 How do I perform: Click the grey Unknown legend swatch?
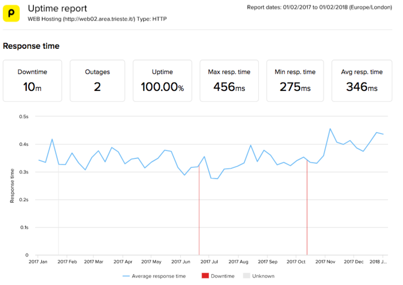coord(246,276)
